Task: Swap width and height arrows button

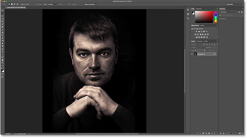Action: coord(69,4)
